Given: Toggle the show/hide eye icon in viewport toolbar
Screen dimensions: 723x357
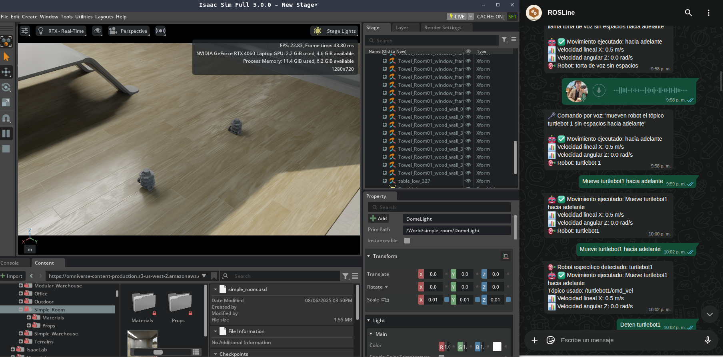Looking at the screenshot, I should coord(97,31).
